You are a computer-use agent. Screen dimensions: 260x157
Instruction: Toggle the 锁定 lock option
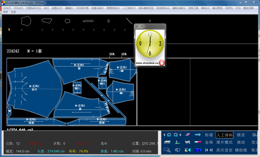click(241, 135)
